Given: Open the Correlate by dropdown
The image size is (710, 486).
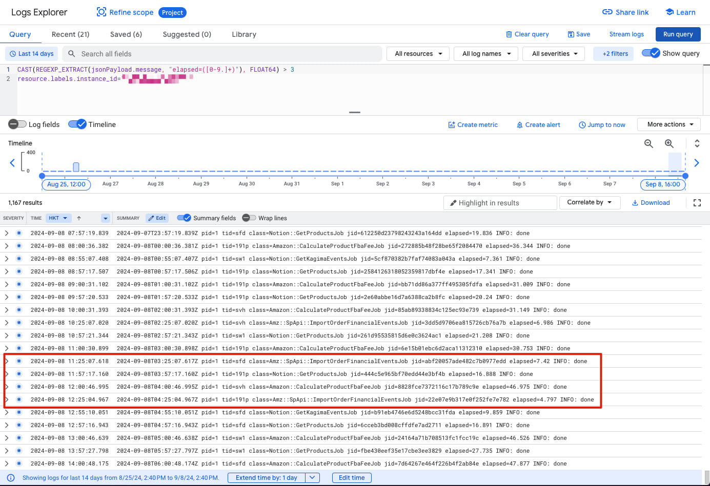Looking at the screenshot, I should [x=590, y=202].
